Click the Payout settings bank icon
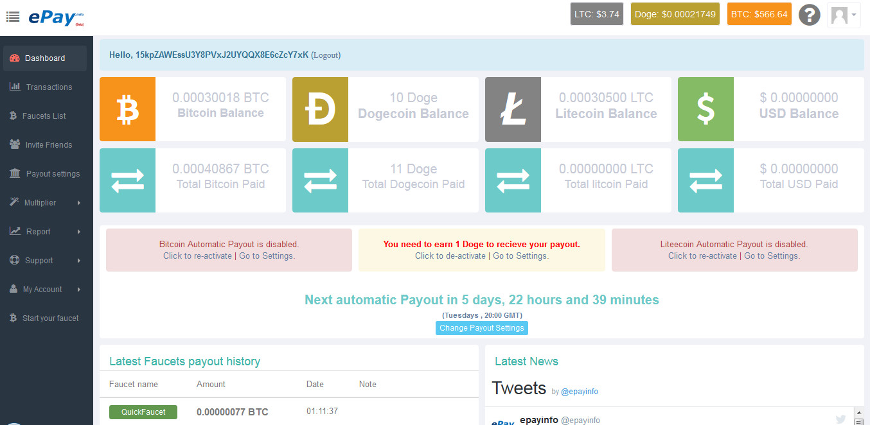 pos(15,173)
